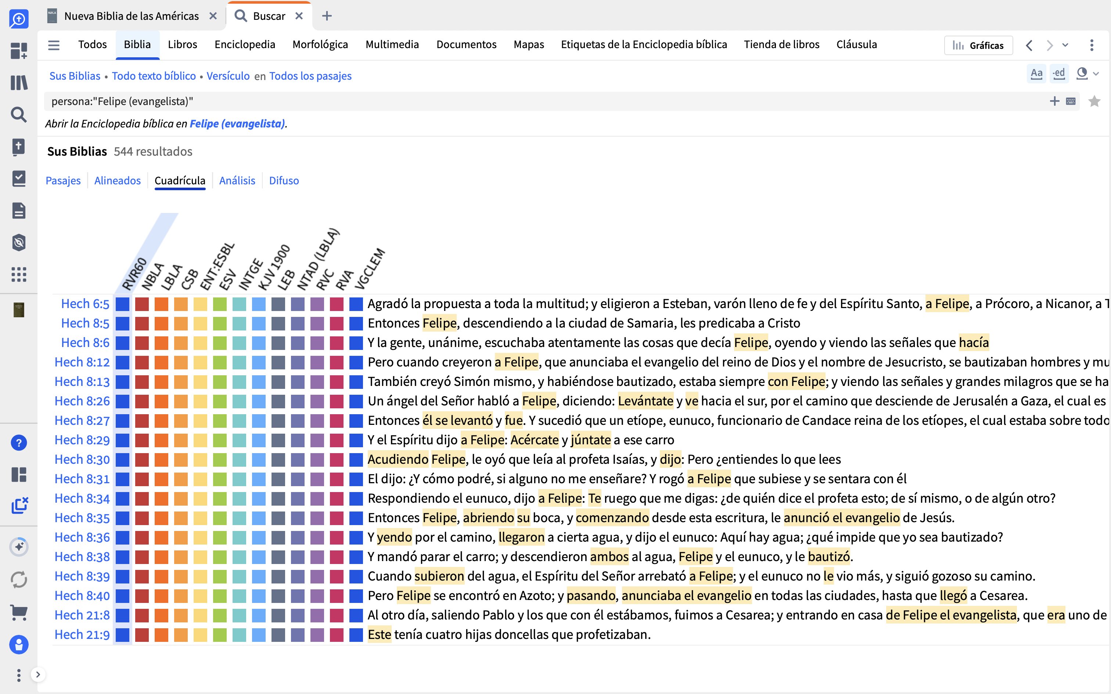
Task: Select the Enciclopedia search type
Action: pos(245,44)
